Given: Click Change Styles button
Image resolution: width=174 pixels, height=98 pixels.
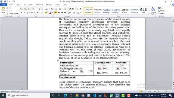Looking at the screenshot, I should click(153, 11).
